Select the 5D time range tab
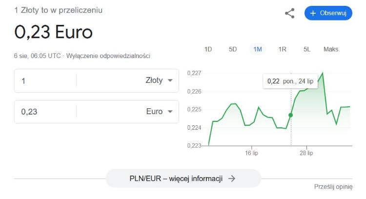366x199 pixels. pos(233,49)
